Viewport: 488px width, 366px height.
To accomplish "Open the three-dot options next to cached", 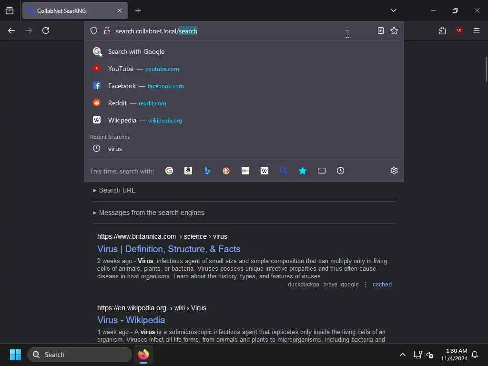I will point(366,285).
